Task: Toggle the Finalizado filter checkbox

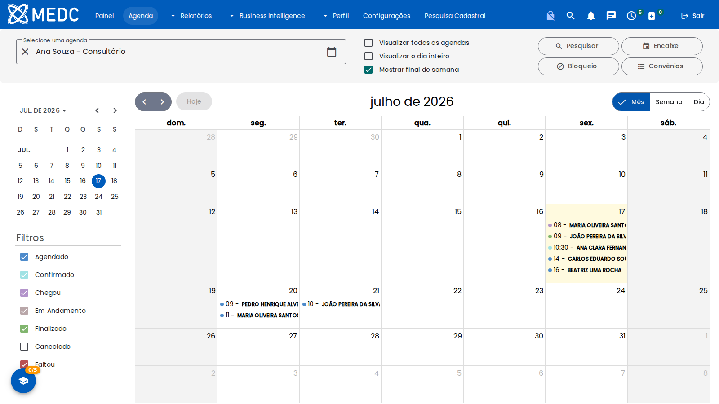Action: [24, 329]
